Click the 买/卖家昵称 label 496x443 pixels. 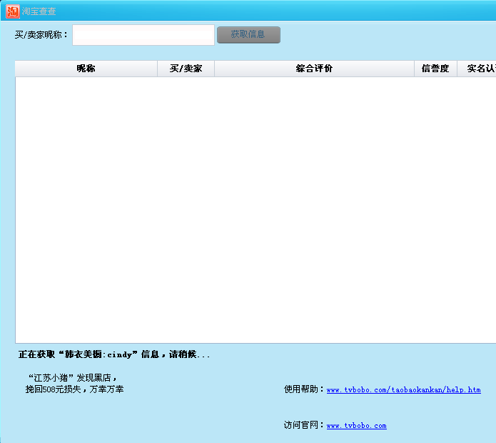pyautogui.click(x=41, y=35)
